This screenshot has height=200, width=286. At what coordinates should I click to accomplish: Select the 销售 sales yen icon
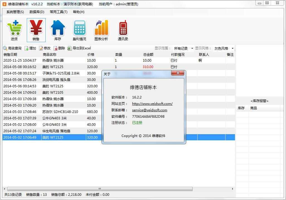(x=36, y=30)
